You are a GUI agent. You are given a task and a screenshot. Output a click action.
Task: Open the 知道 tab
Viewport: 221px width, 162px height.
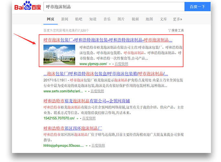(93, 19)
